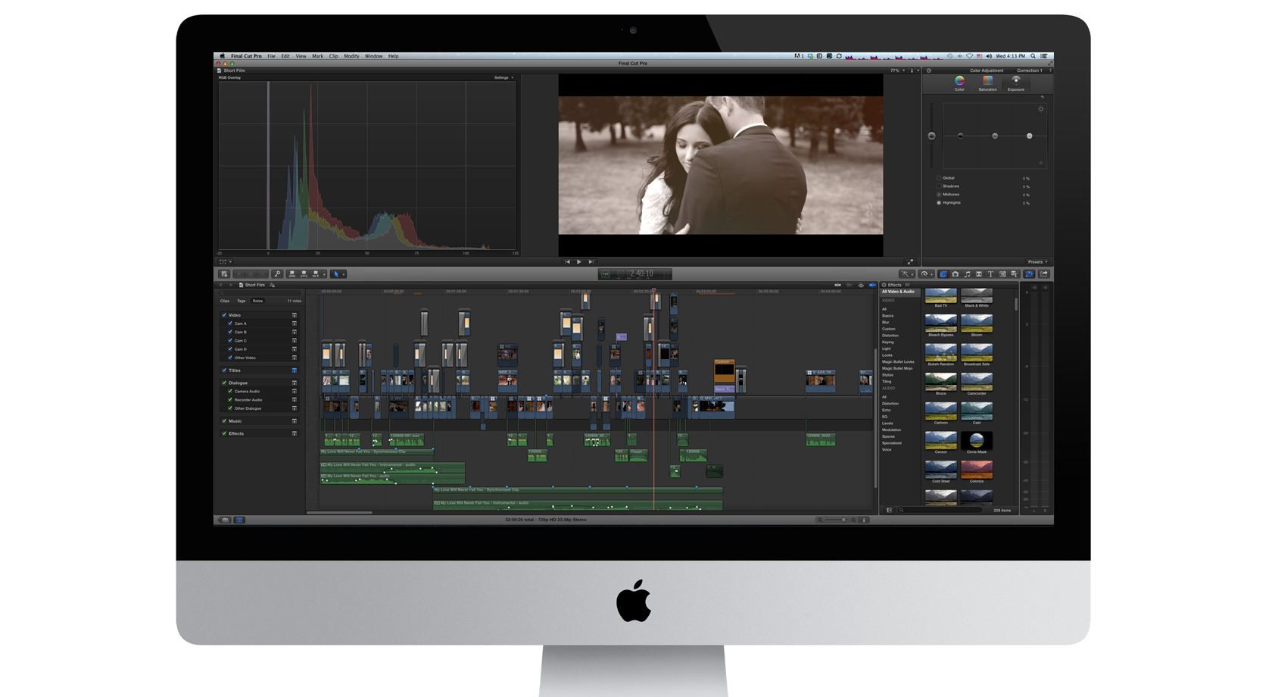Screen dimensions: 1272x697
Task: Open the Modify menu
Action: 351,56
